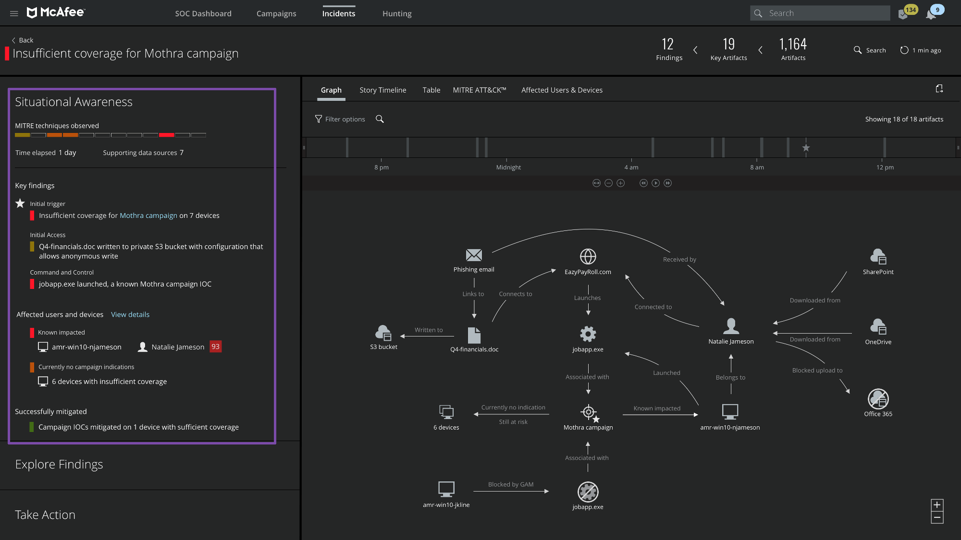Switch to the MITRE ATT&CK tab

[x=480, y=90]
